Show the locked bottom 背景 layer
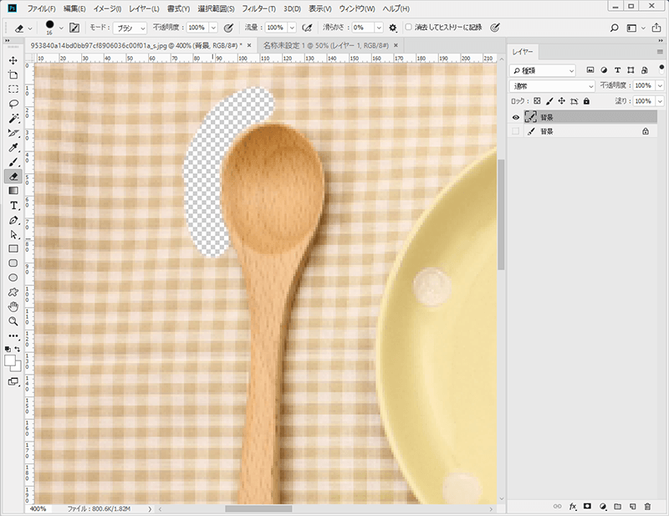This screenshot has height=516, width=669. pos(515,131)
